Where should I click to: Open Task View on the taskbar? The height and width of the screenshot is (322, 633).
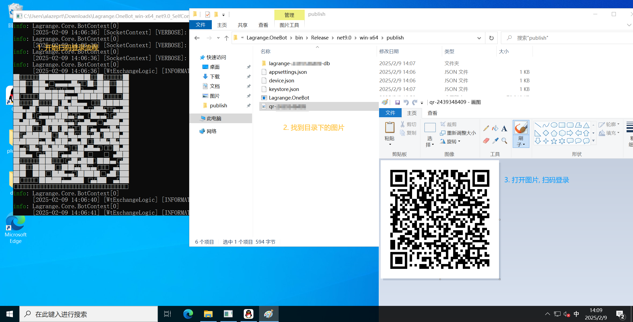point(168,314)
